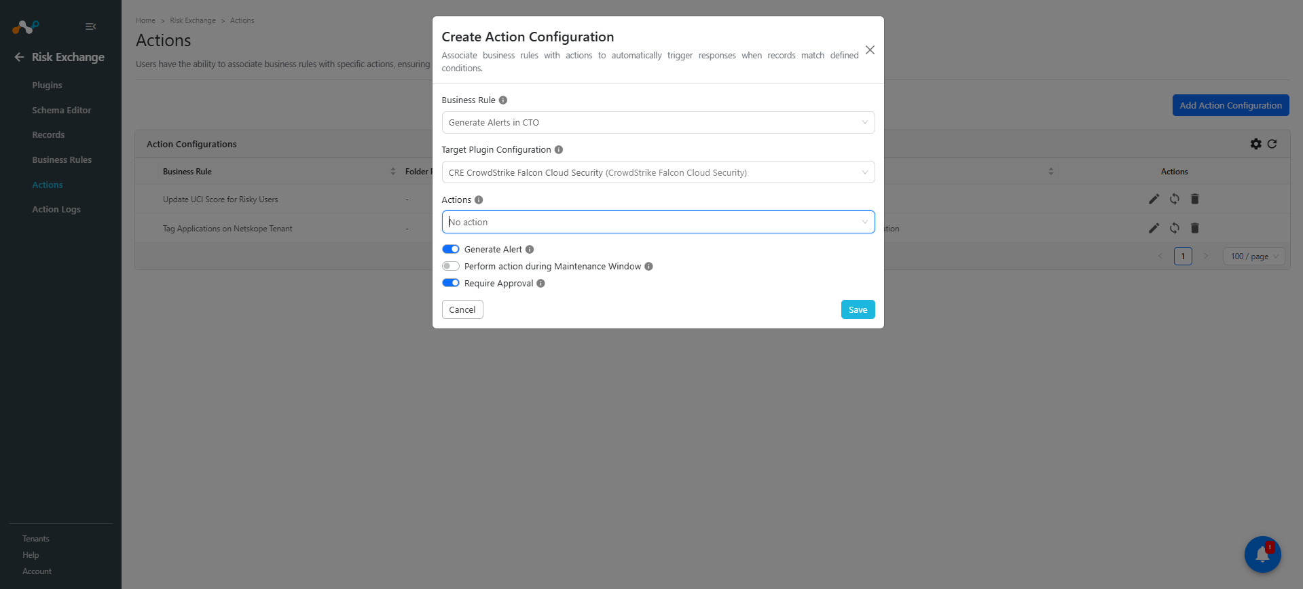Delete the Tag Applications on Netskope Tenant row
1303x589 pixels.
1195,228
